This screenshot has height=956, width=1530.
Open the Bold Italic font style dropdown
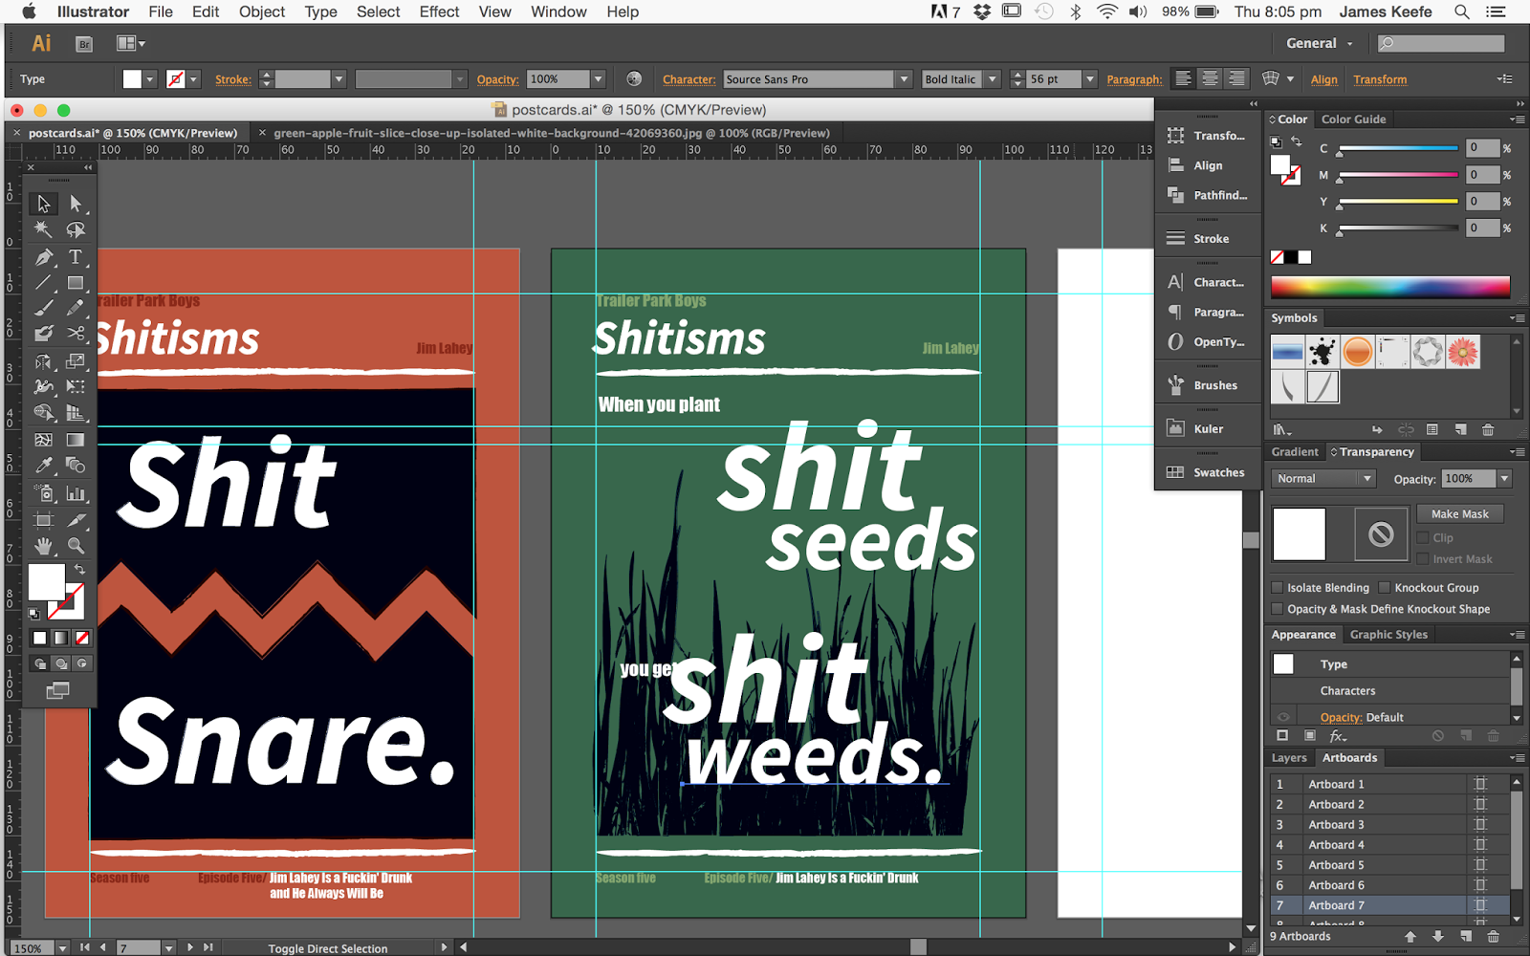(x=993, y=79)
